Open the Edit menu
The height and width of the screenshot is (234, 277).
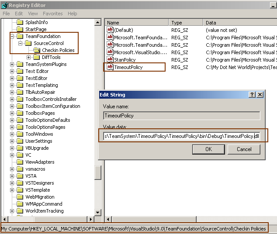[19, 14]
